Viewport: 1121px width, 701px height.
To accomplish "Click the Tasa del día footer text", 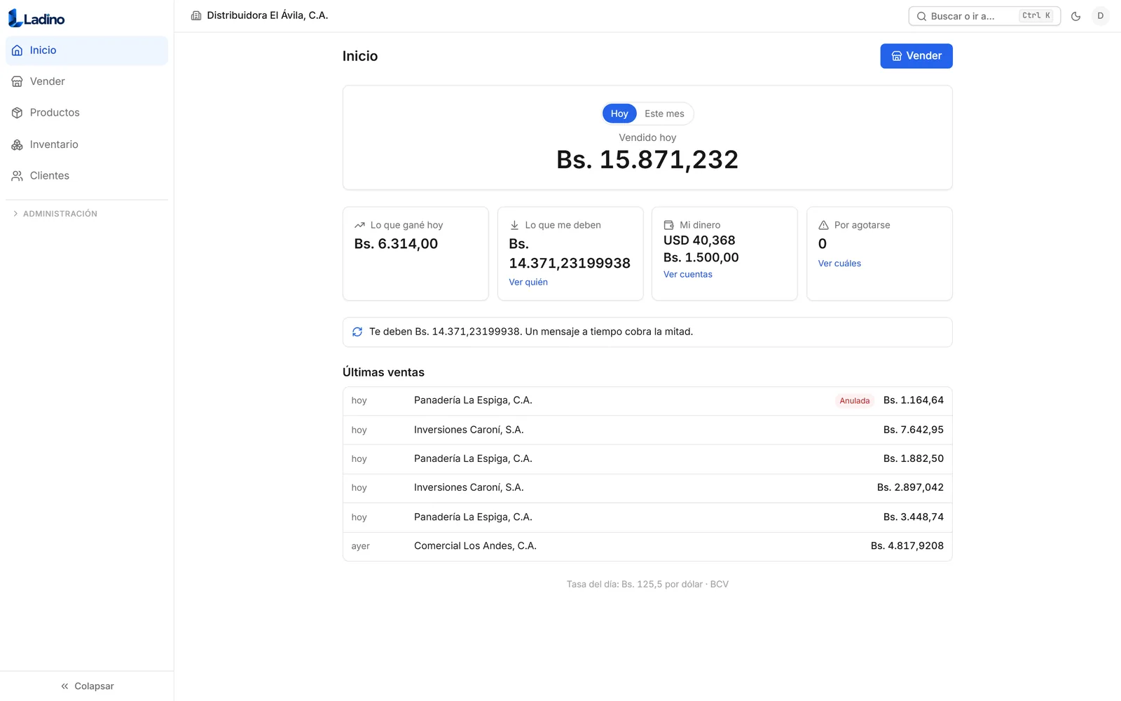I will tap(647, 584).
